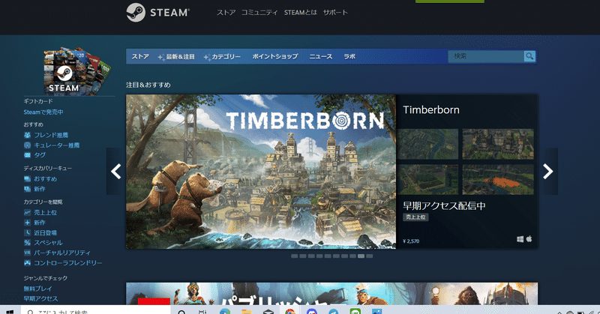The width and height of the screenshot is (600, 314).
Task: Open STEAMとは in the top header
Action: (x=301, y=13)
